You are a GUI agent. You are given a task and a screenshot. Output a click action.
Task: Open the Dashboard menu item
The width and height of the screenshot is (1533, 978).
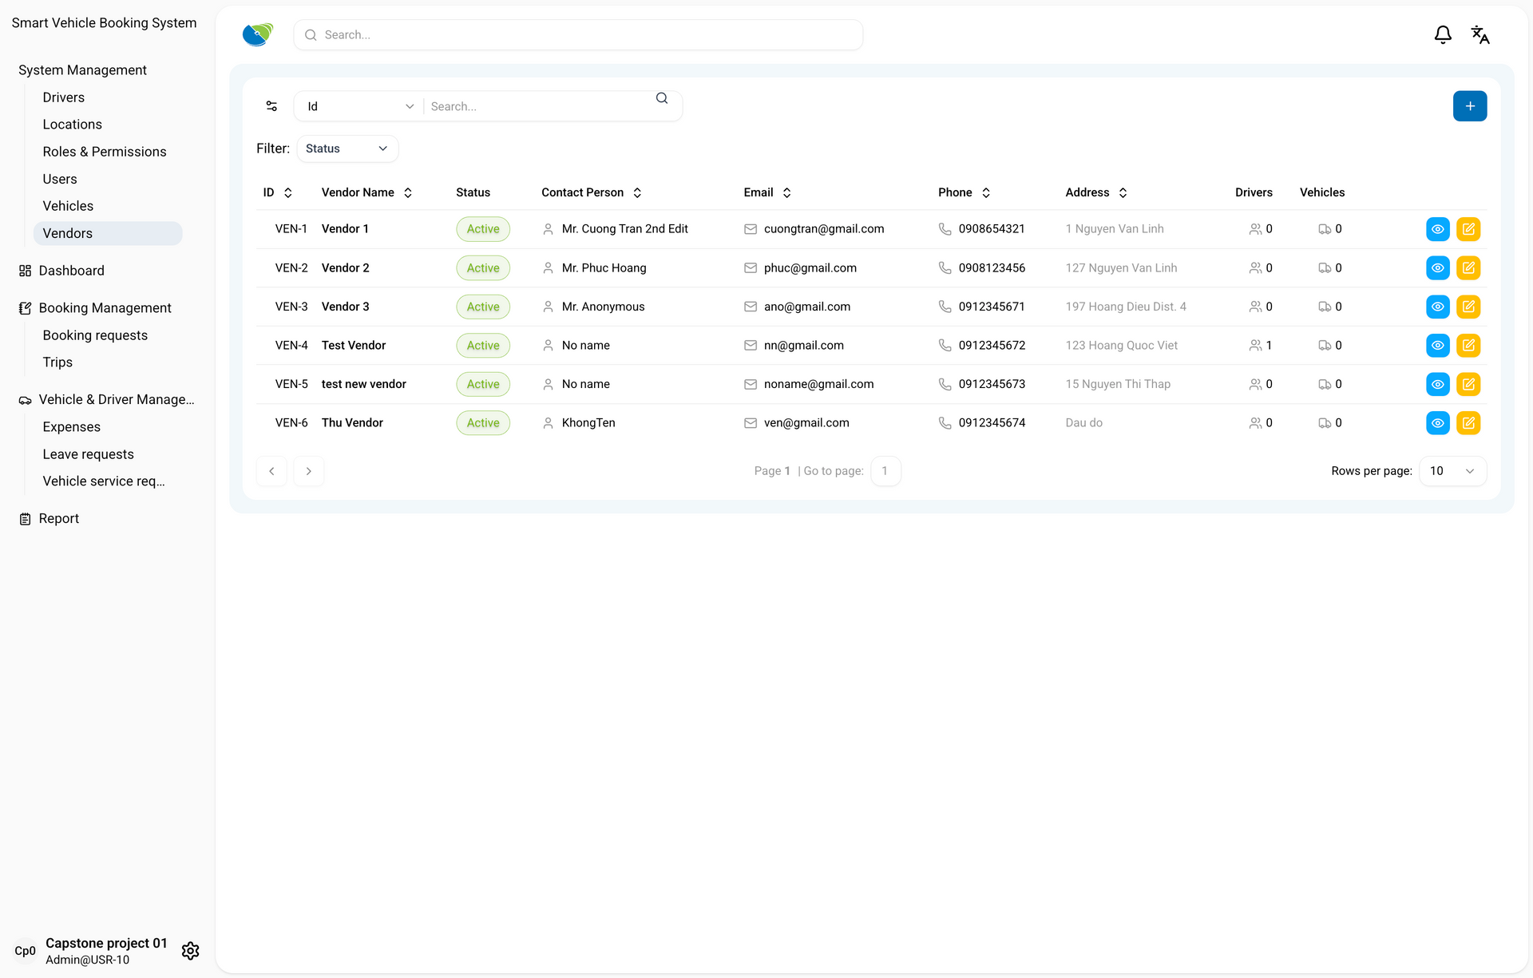click(71, 271)
